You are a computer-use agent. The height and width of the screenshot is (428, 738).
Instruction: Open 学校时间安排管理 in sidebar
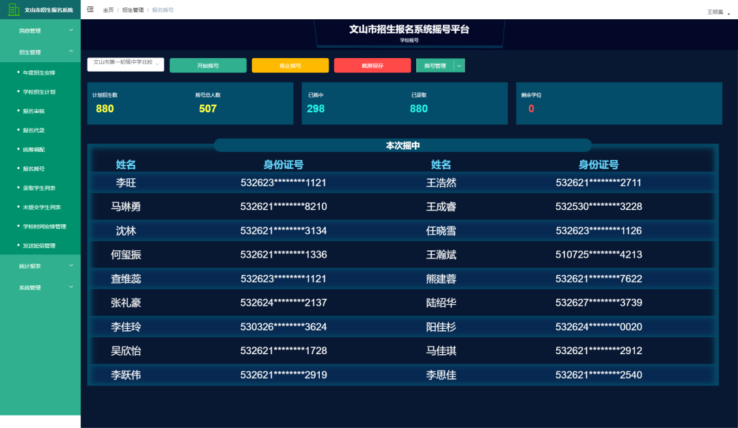coord(44,226)
